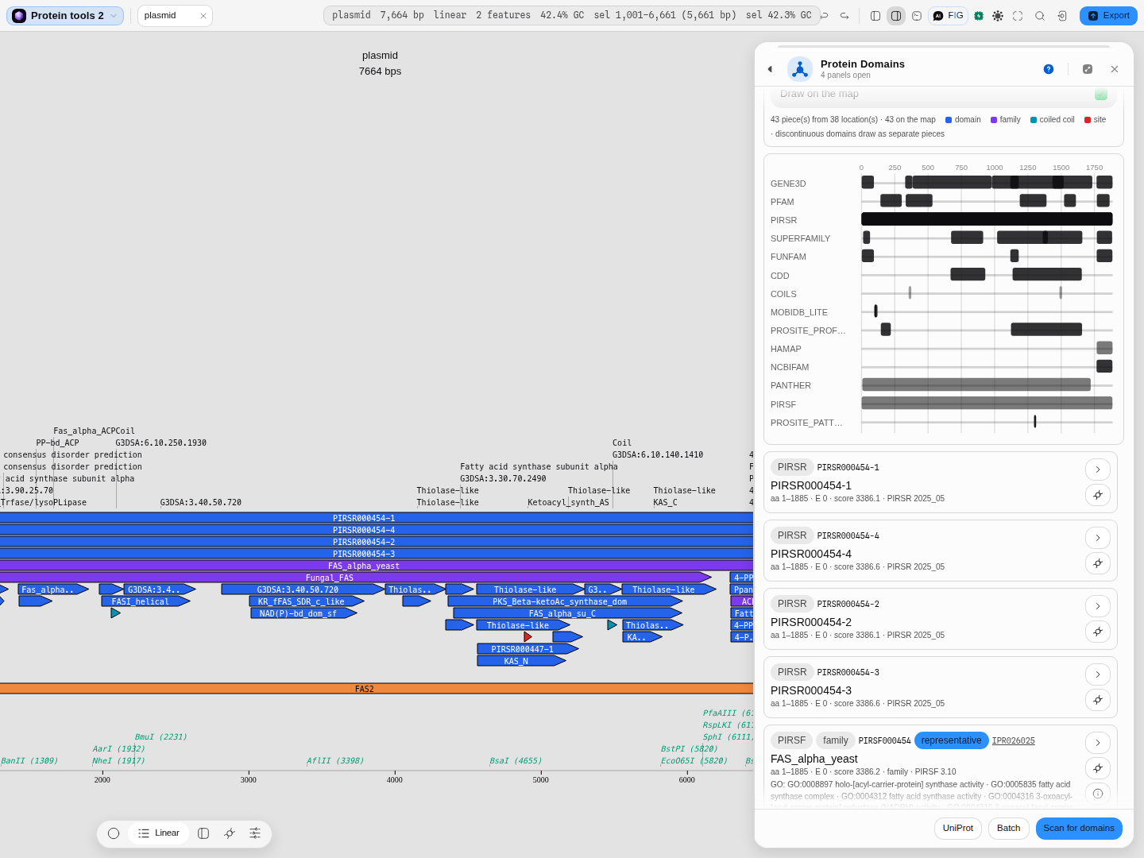Open the Protein tools 2 dropdown
This screenshot has width=1144, height=858.
(65, 16)
